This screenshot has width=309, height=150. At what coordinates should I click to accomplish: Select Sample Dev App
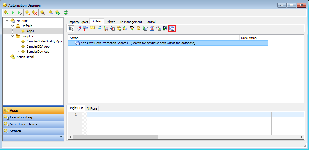coord(38,52)
